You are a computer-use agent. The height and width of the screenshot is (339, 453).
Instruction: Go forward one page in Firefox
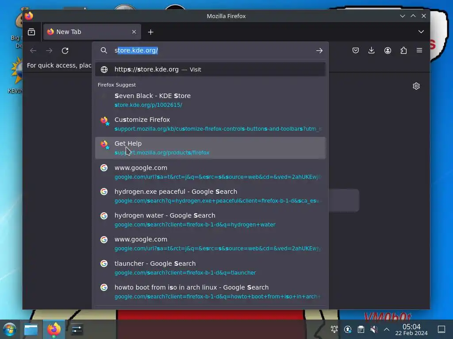49,50
